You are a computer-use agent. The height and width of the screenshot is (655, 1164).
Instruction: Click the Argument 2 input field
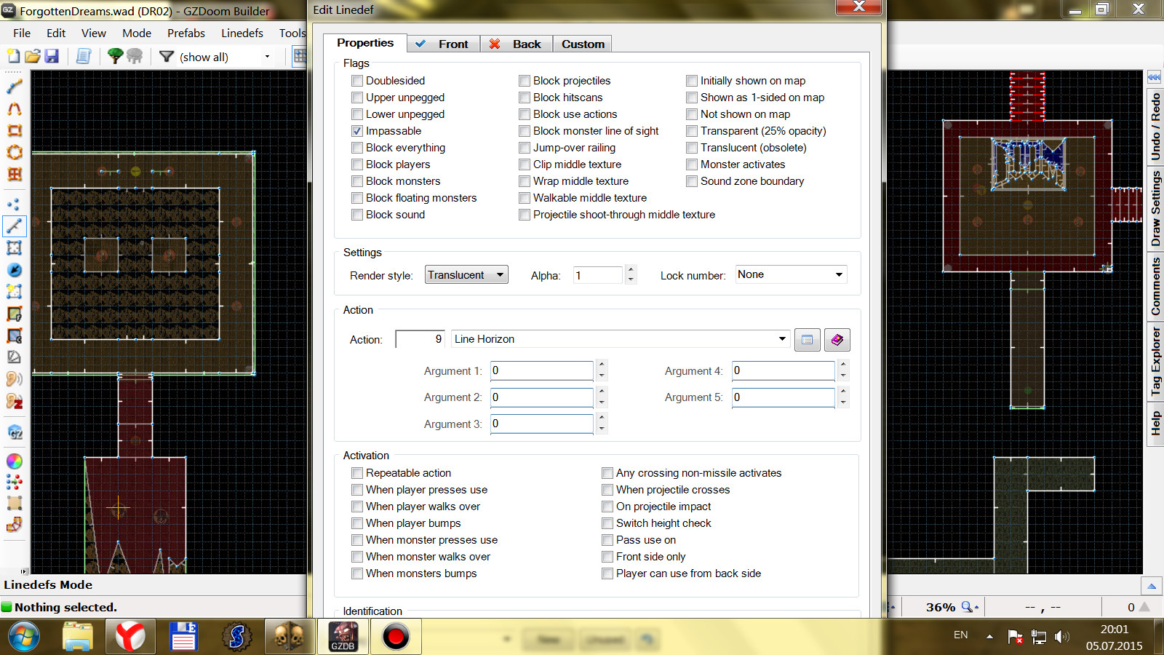(542, 397)
